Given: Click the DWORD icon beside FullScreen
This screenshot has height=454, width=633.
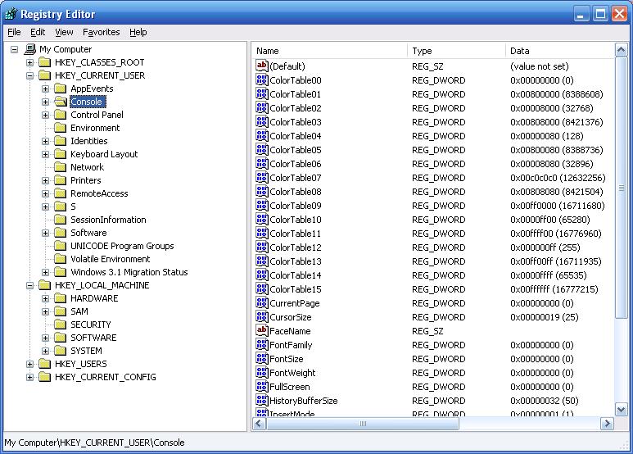Looking at the screenshot, I should point(262,386).
